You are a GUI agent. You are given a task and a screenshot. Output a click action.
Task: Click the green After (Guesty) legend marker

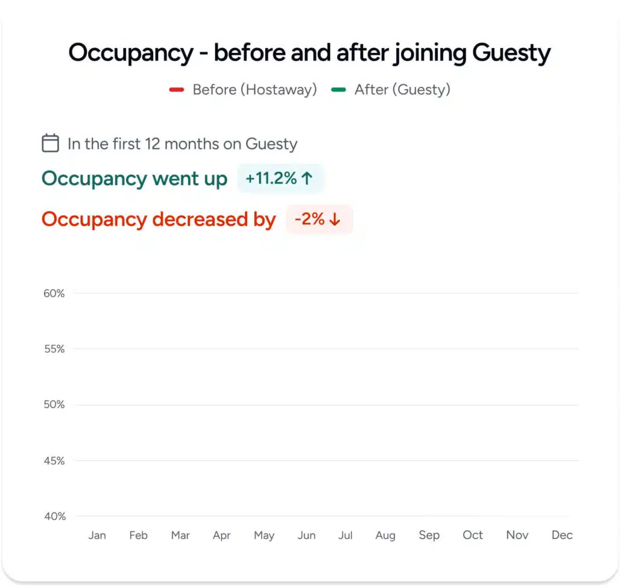(339, 90)
